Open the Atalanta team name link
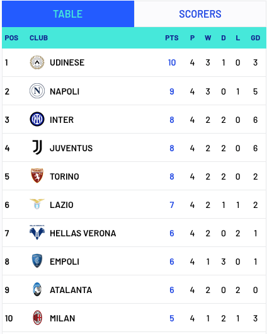The height and width of the screenshot is (334, 267). click(x=71, y=290)
